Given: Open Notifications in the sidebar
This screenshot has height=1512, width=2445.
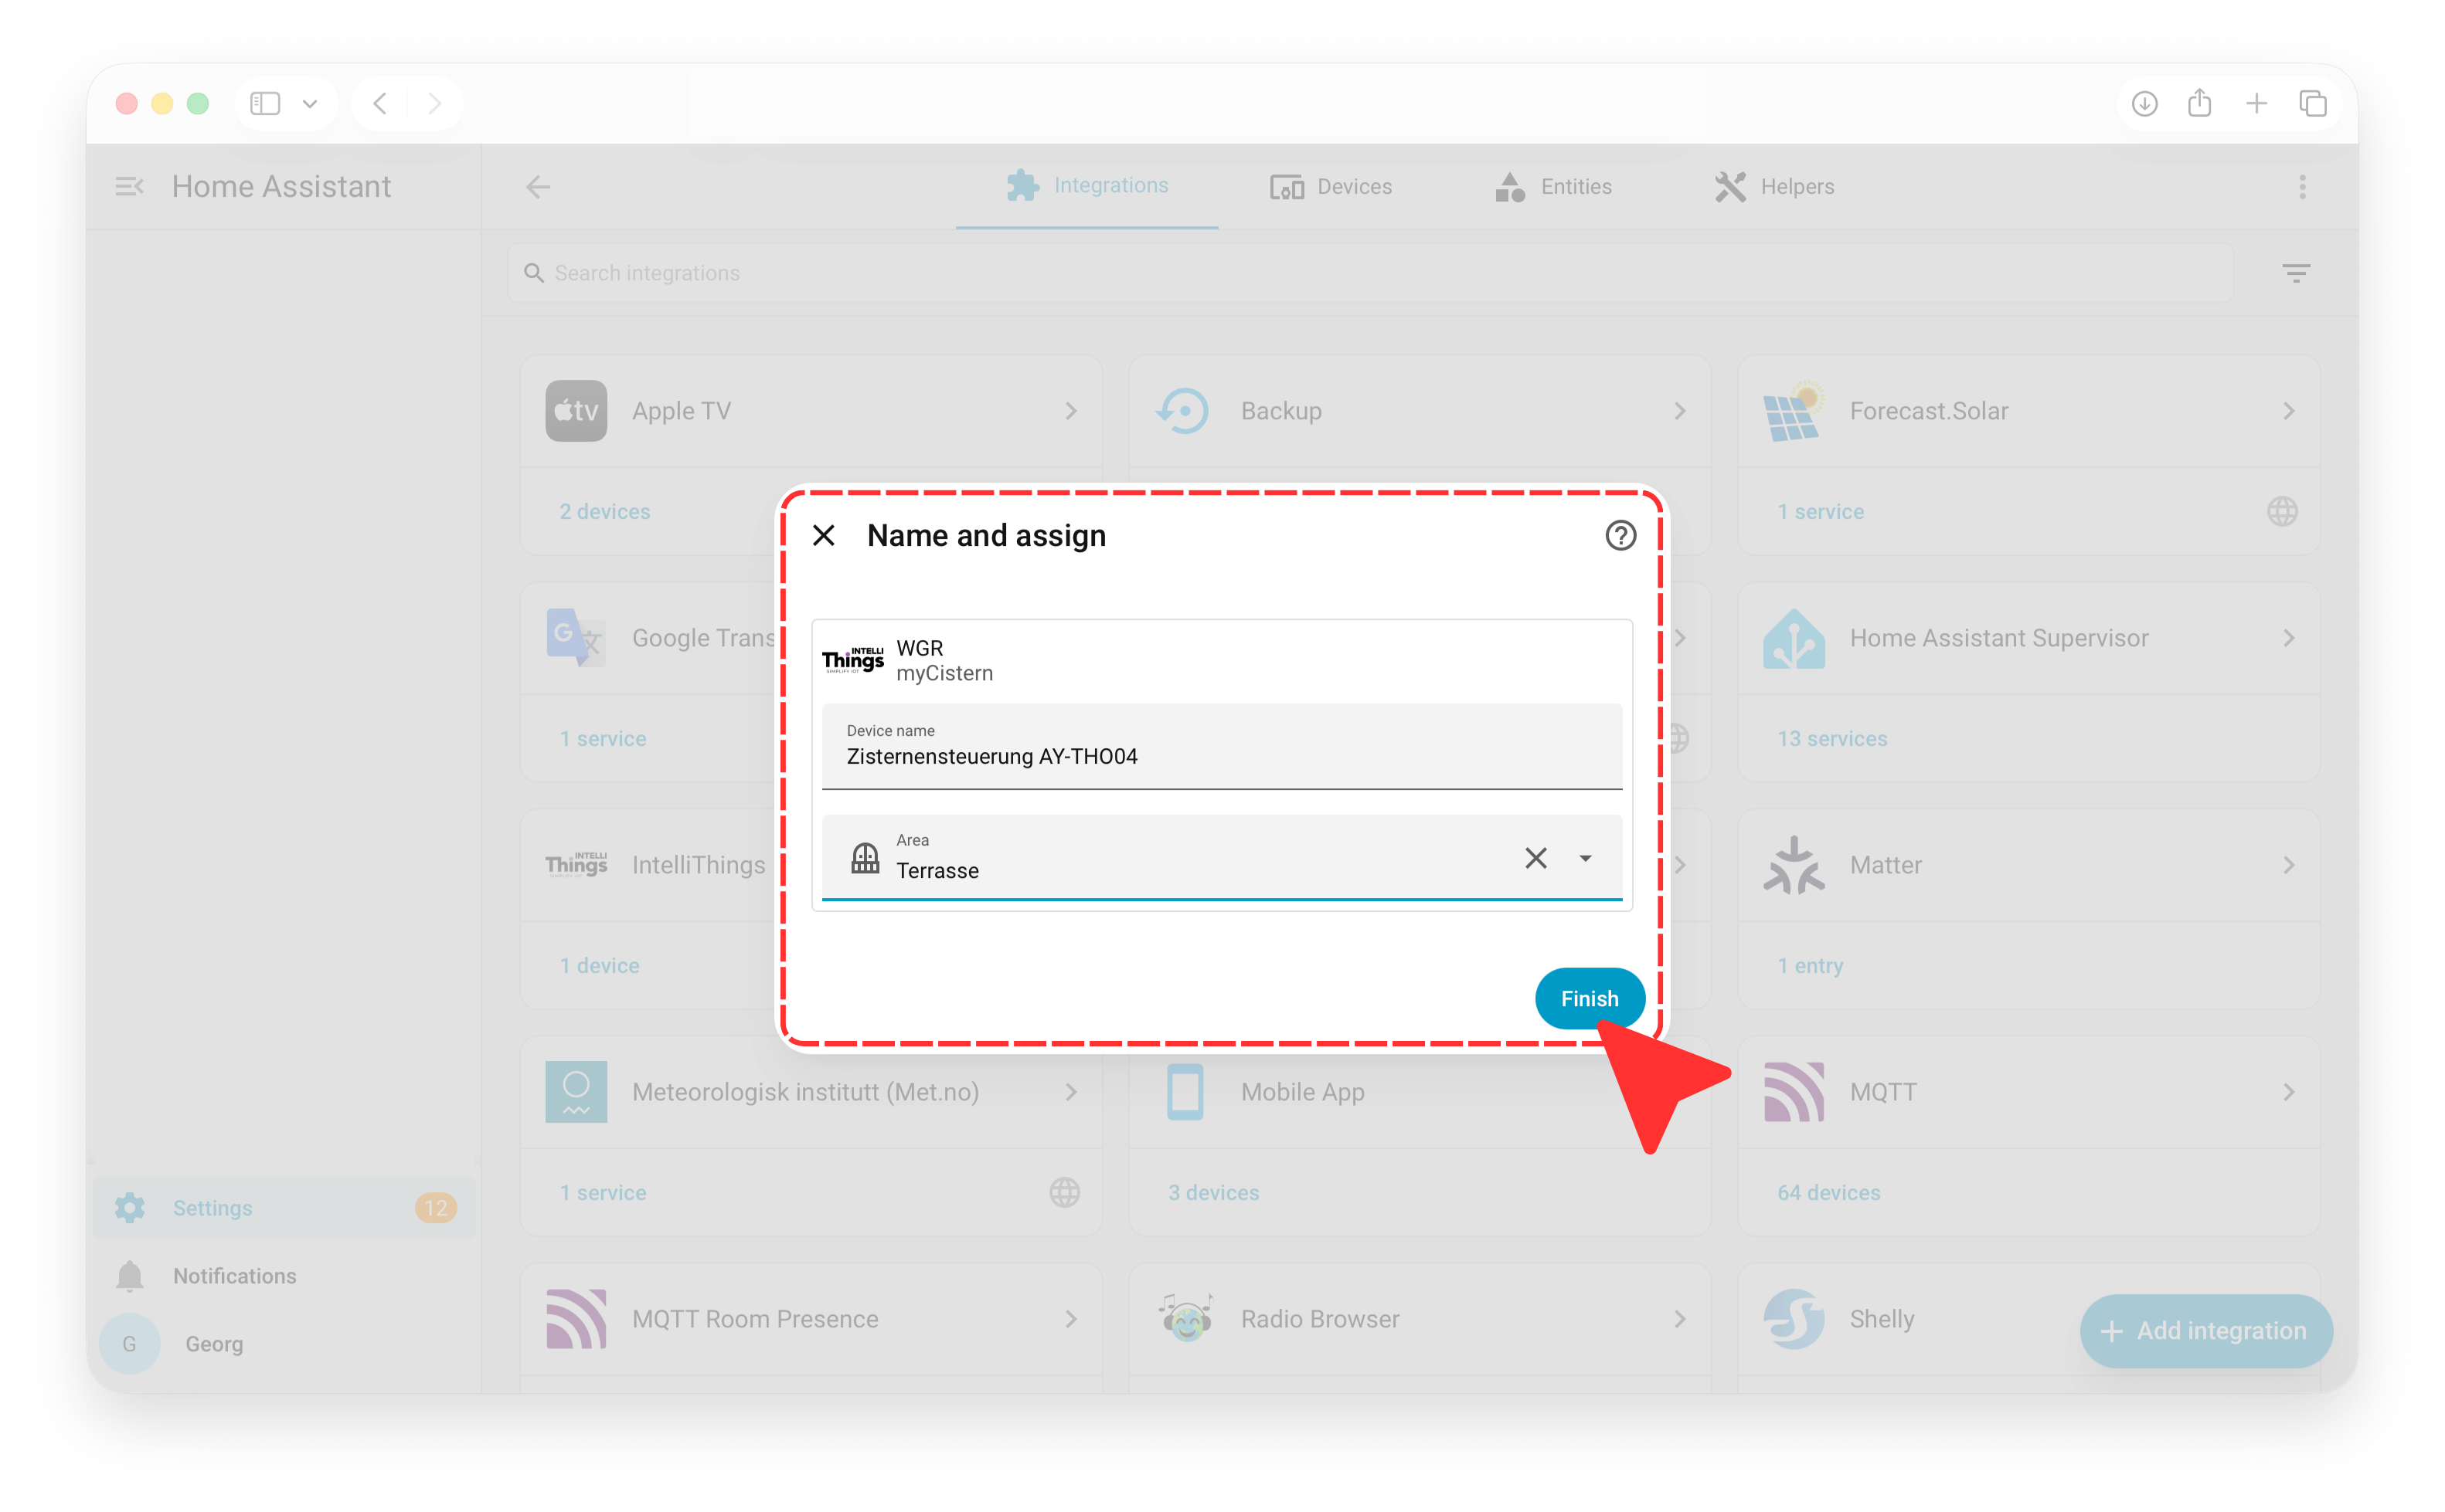Looking at the screenshot, I should coord(284,1276).
